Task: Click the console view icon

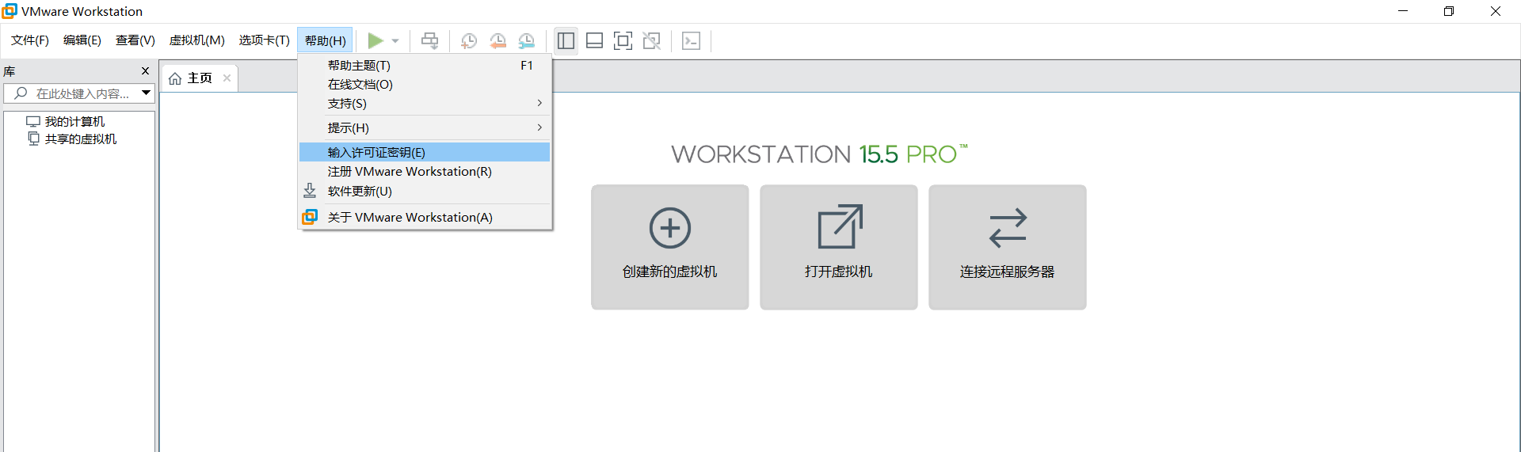Action: [691, 40]
